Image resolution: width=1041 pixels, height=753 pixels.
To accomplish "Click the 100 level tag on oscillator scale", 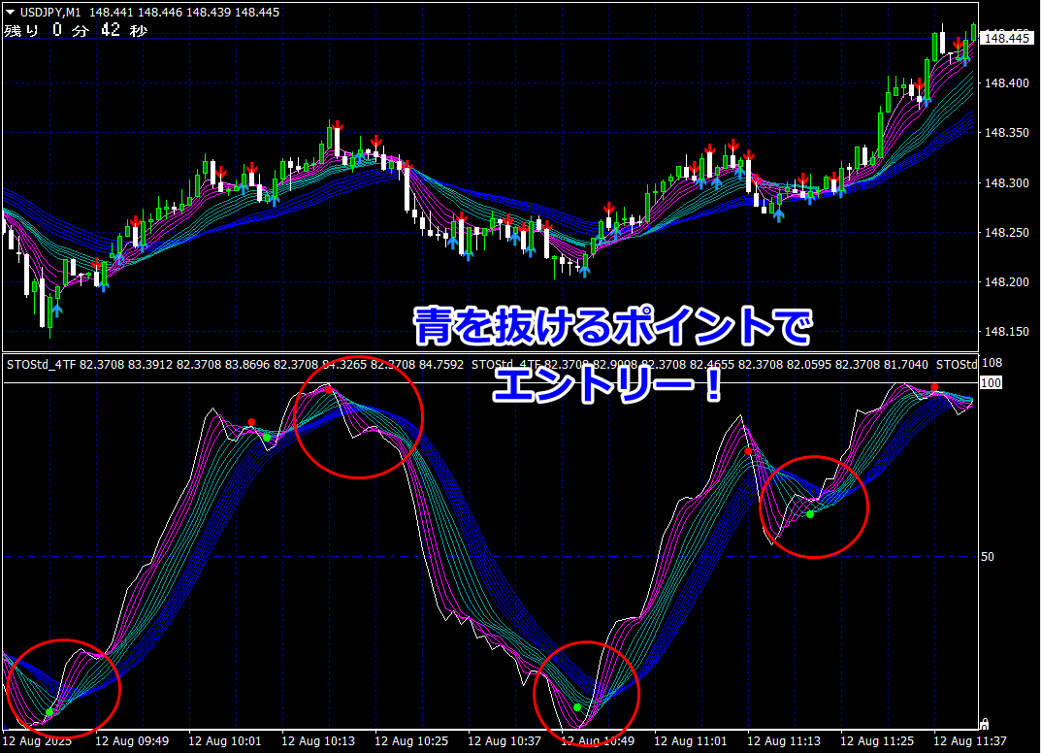I will click(x=991, y=382).
